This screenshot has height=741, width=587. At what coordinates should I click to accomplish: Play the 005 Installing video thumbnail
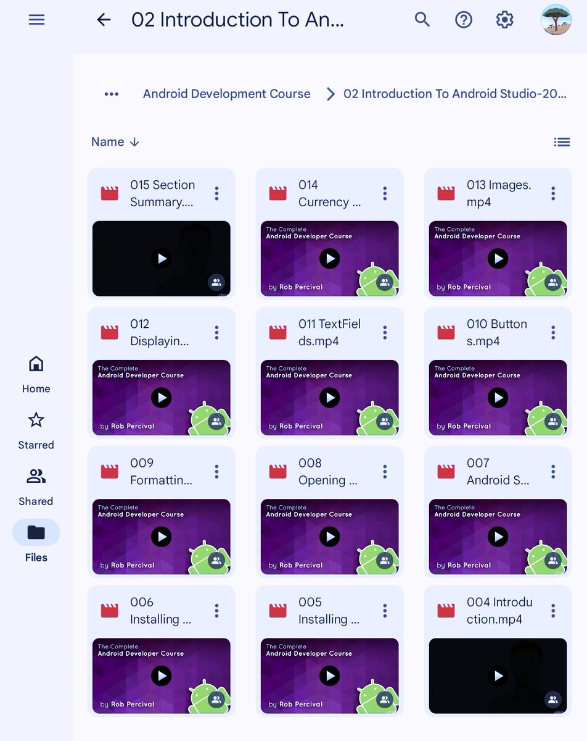[330, 676]
